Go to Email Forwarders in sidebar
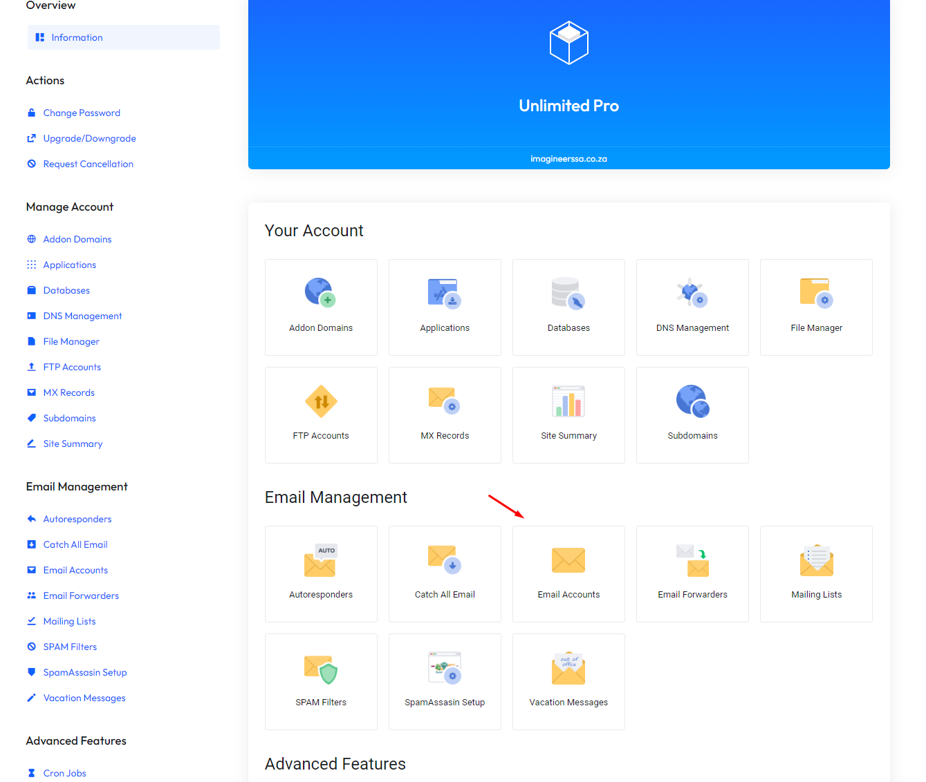 point(81,595)
